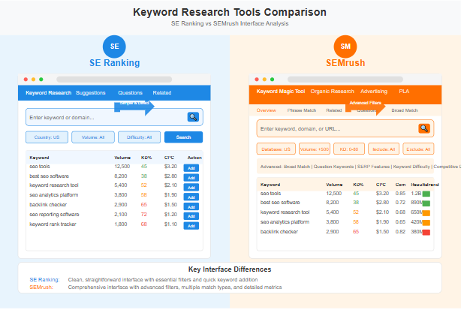This screenshot has height=316, width=470.
Task: Sort by Volume column in SE Ranking table
Action: point(122,158)
